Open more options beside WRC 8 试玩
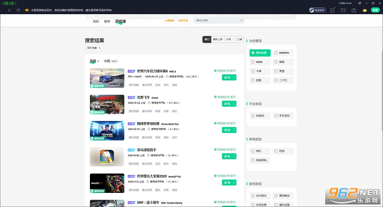Viewport: 383px width, 207px height. point(234,77)
